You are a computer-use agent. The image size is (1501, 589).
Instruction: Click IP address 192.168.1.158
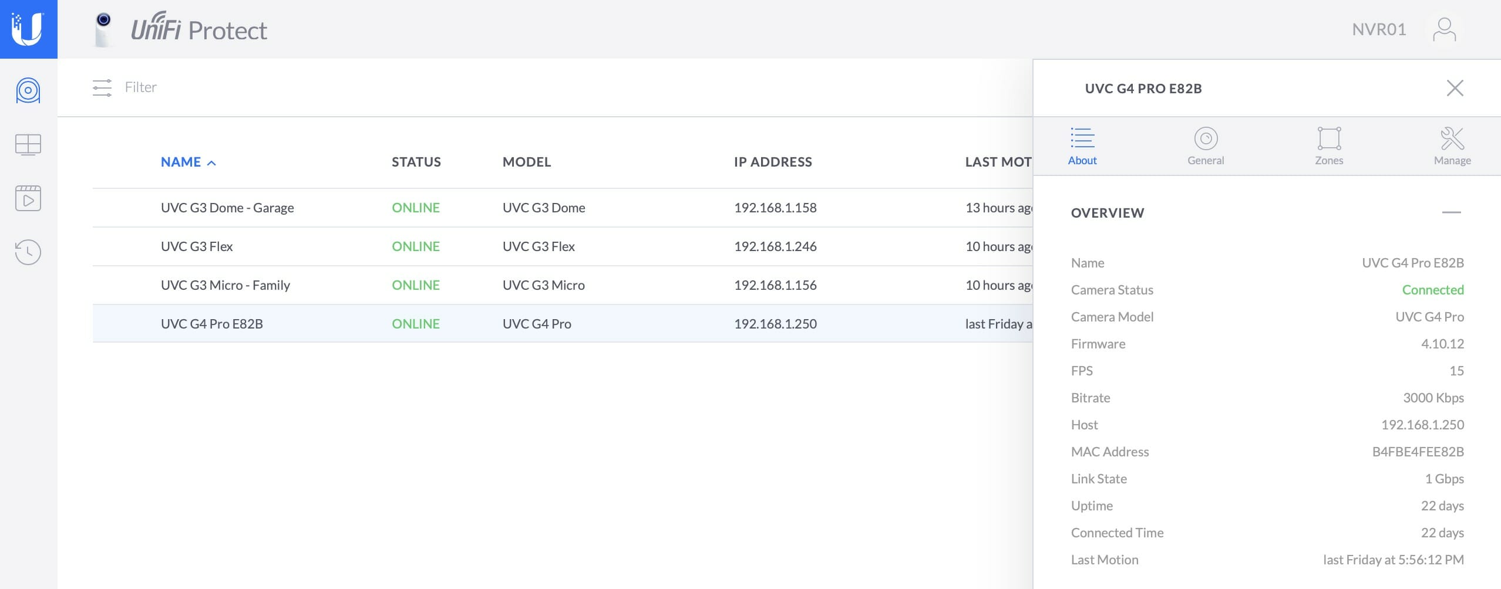(775, 208)
